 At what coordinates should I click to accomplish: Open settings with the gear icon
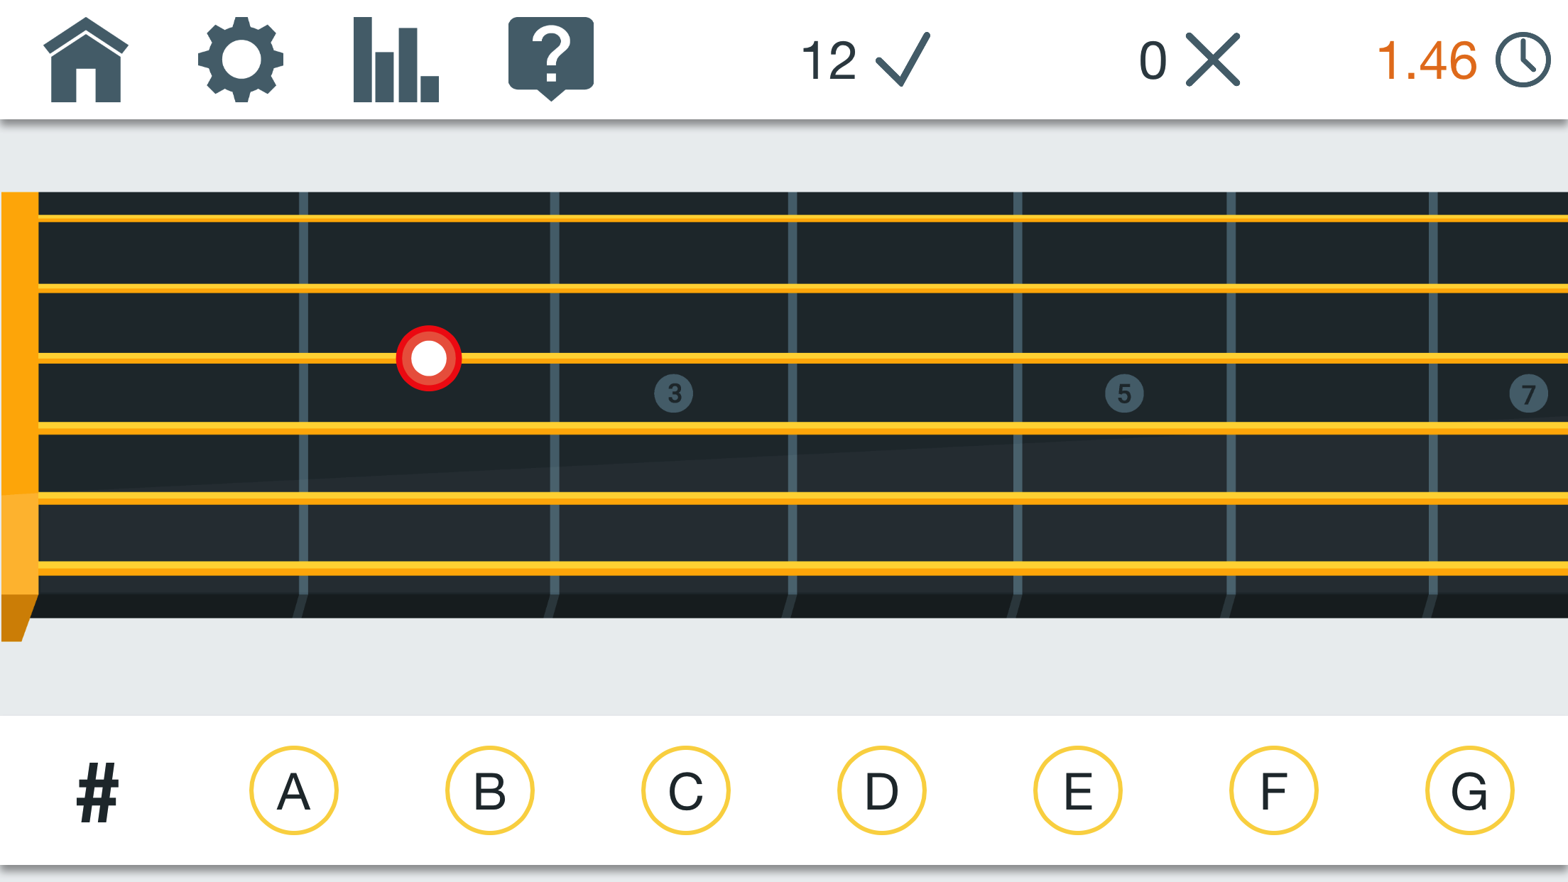click(x=241, y=60)
